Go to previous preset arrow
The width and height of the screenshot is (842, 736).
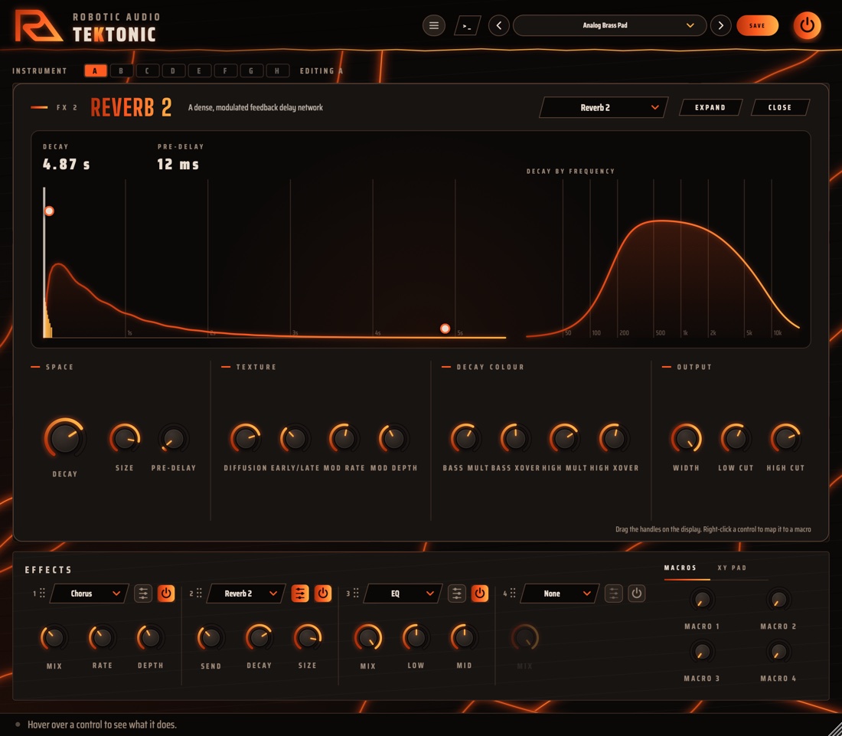tap(499, 25)
